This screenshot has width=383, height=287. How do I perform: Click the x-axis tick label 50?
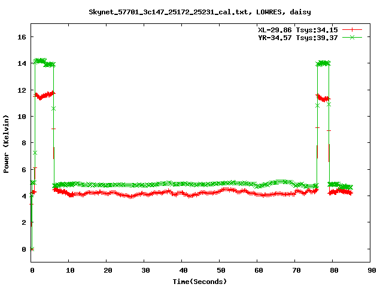(x=221, y=270)
